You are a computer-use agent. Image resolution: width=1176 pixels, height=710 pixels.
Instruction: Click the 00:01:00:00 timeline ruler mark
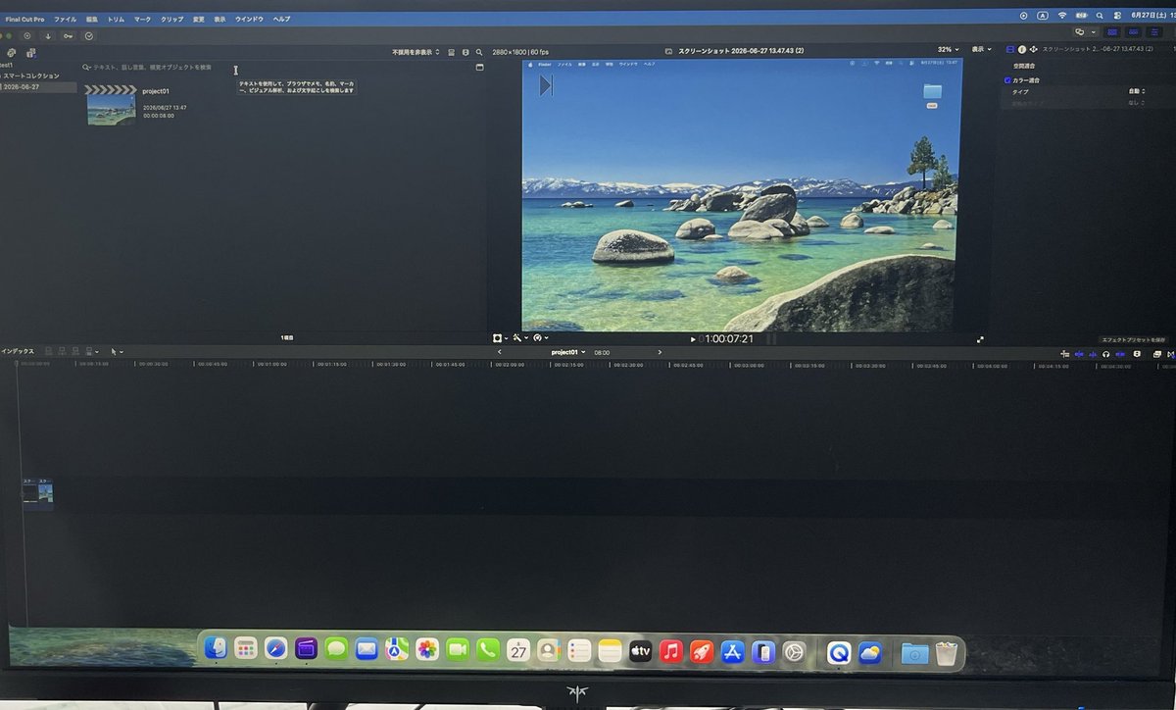pyautogui.click(x=272, y=364)
